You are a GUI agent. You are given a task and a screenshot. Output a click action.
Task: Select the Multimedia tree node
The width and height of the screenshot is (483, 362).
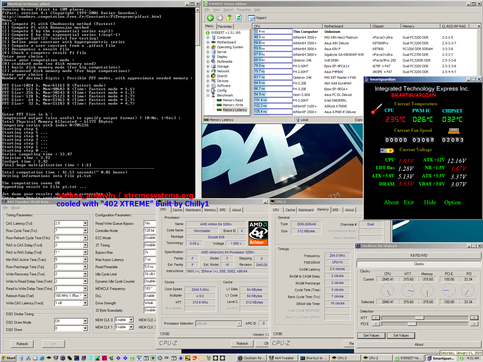click(x=225, y=62)
